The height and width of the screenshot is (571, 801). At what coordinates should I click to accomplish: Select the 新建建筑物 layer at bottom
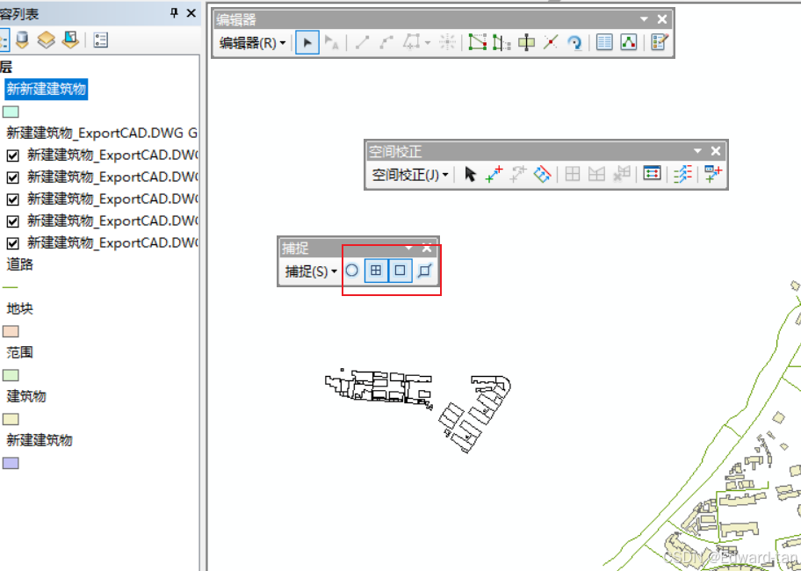[x=40, y=440]
